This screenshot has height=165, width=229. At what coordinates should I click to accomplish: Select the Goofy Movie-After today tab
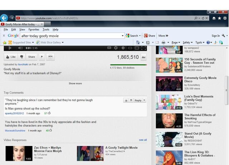(x=22, y=24)
